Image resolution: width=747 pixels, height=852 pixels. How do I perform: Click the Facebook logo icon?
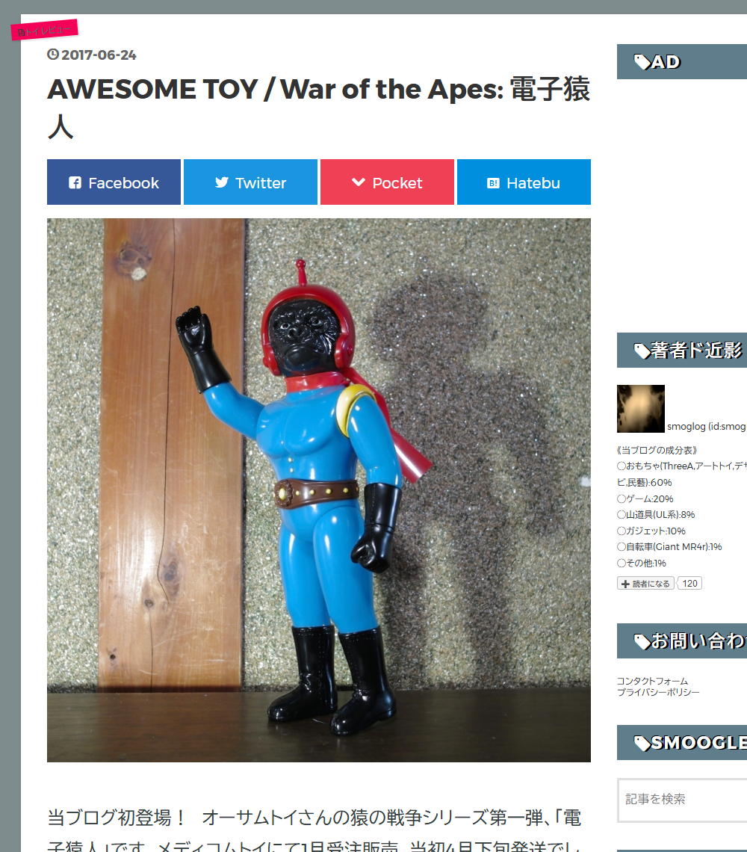pyautogui.click(x=75, y=182)
